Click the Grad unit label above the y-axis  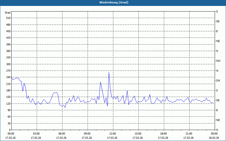(8, 13)
